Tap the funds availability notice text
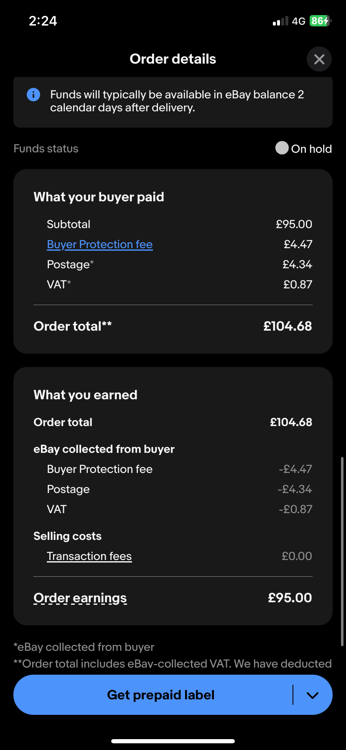The height and width of the screenshot is (750, 346). tap(177, 101)
